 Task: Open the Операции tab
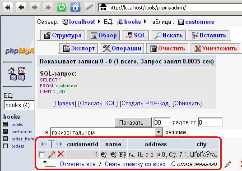122,49
